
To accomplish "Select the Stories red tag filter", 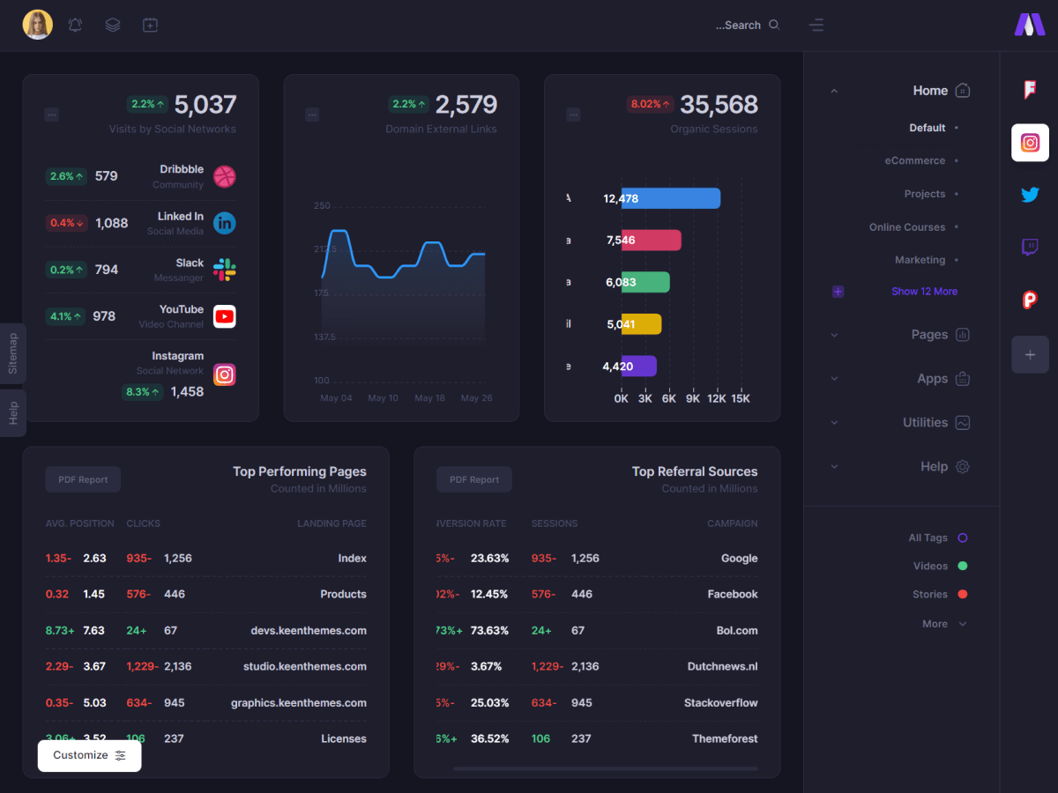I will 962,594.
